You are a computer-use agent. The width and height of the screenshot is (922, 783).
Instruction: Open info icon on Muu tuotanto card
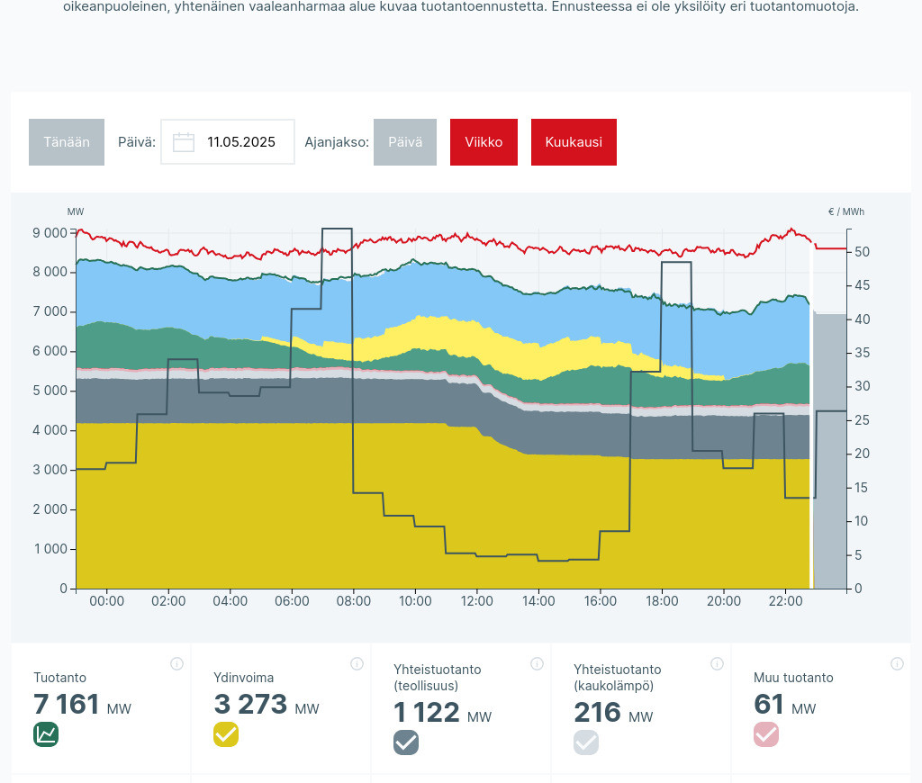(897, 664)
